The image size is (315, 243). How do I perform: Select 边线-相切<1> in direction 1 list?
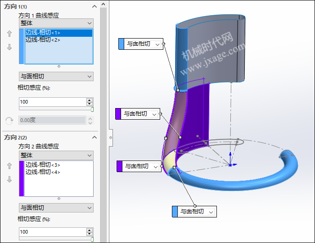pos(58,33)
